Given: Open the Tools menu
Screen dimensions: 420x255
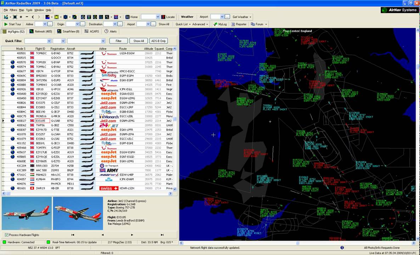Looking at the screenshot, I should pyautogui.click(x=29, y=10).
